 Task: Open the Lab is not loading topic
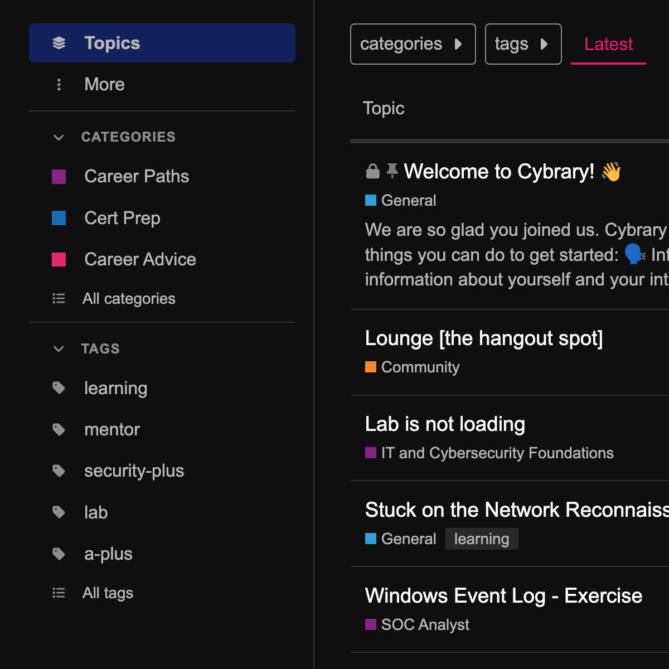[x=445, y=424]
